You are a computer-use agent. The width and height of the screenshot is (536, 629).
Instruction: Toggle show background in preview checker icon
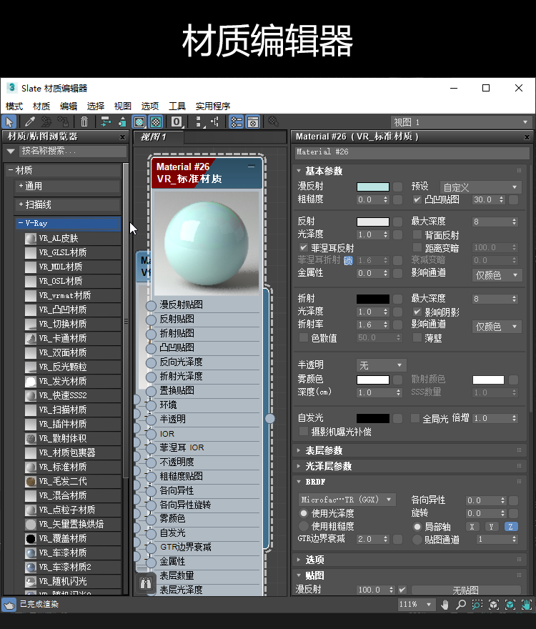(156, 122)
